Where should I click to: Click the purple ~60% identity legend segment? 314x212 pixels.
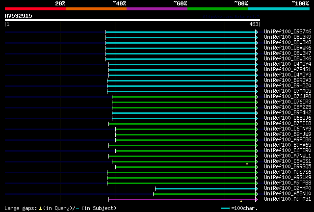[157, 9]
